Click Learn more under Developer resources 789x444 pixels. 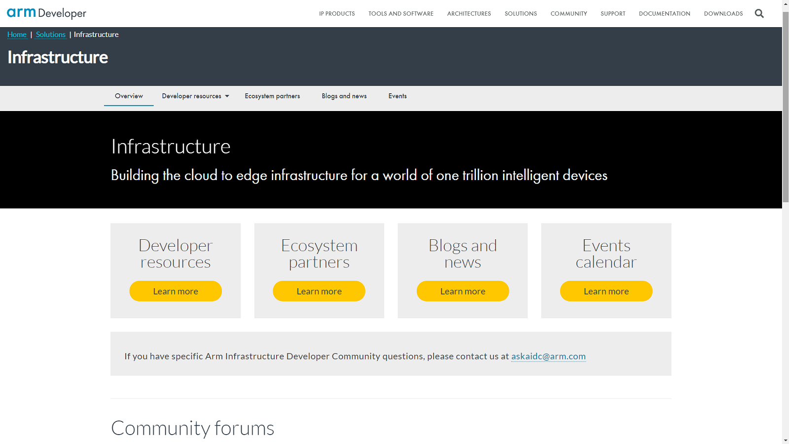click(176, 291)
